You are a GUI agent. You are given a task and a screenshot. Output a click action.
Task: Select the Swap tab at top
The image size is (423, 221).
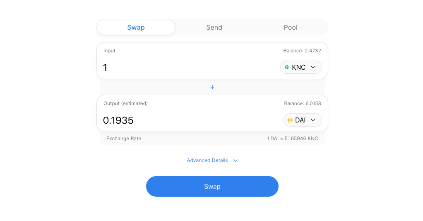coord(136,28)
